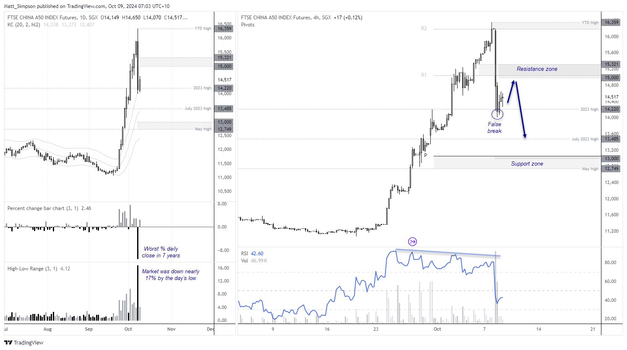The height and width of the screenshot is (350, 627).
Task: Click the 15,000 price tag on the 4h chart
Action: 611,78
